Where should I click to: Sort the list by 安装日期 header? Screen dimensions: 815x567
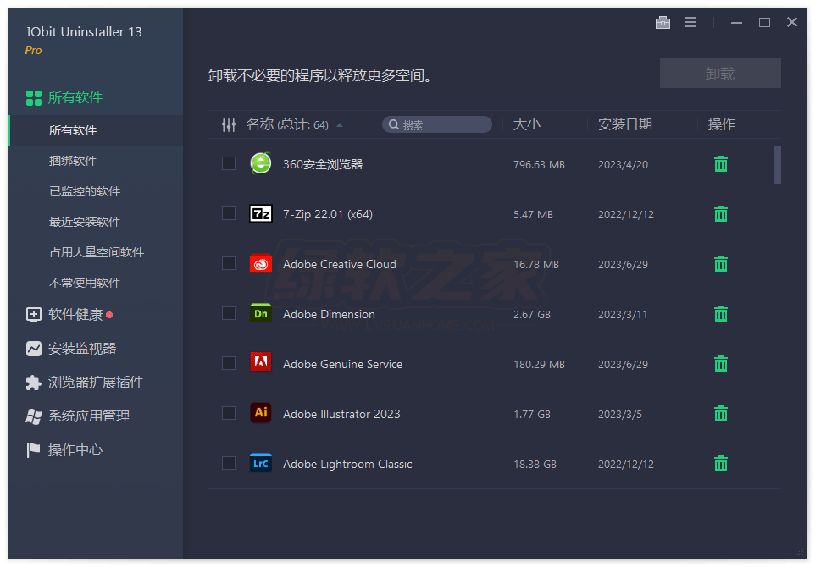point(625,124)
